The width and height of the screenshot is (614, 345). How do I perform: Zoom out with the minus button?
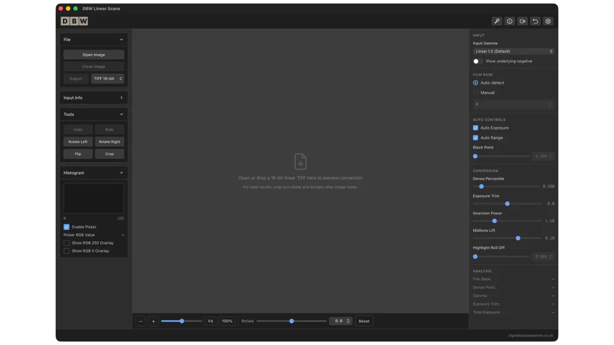pyautogui.click(x=140, y=321)
